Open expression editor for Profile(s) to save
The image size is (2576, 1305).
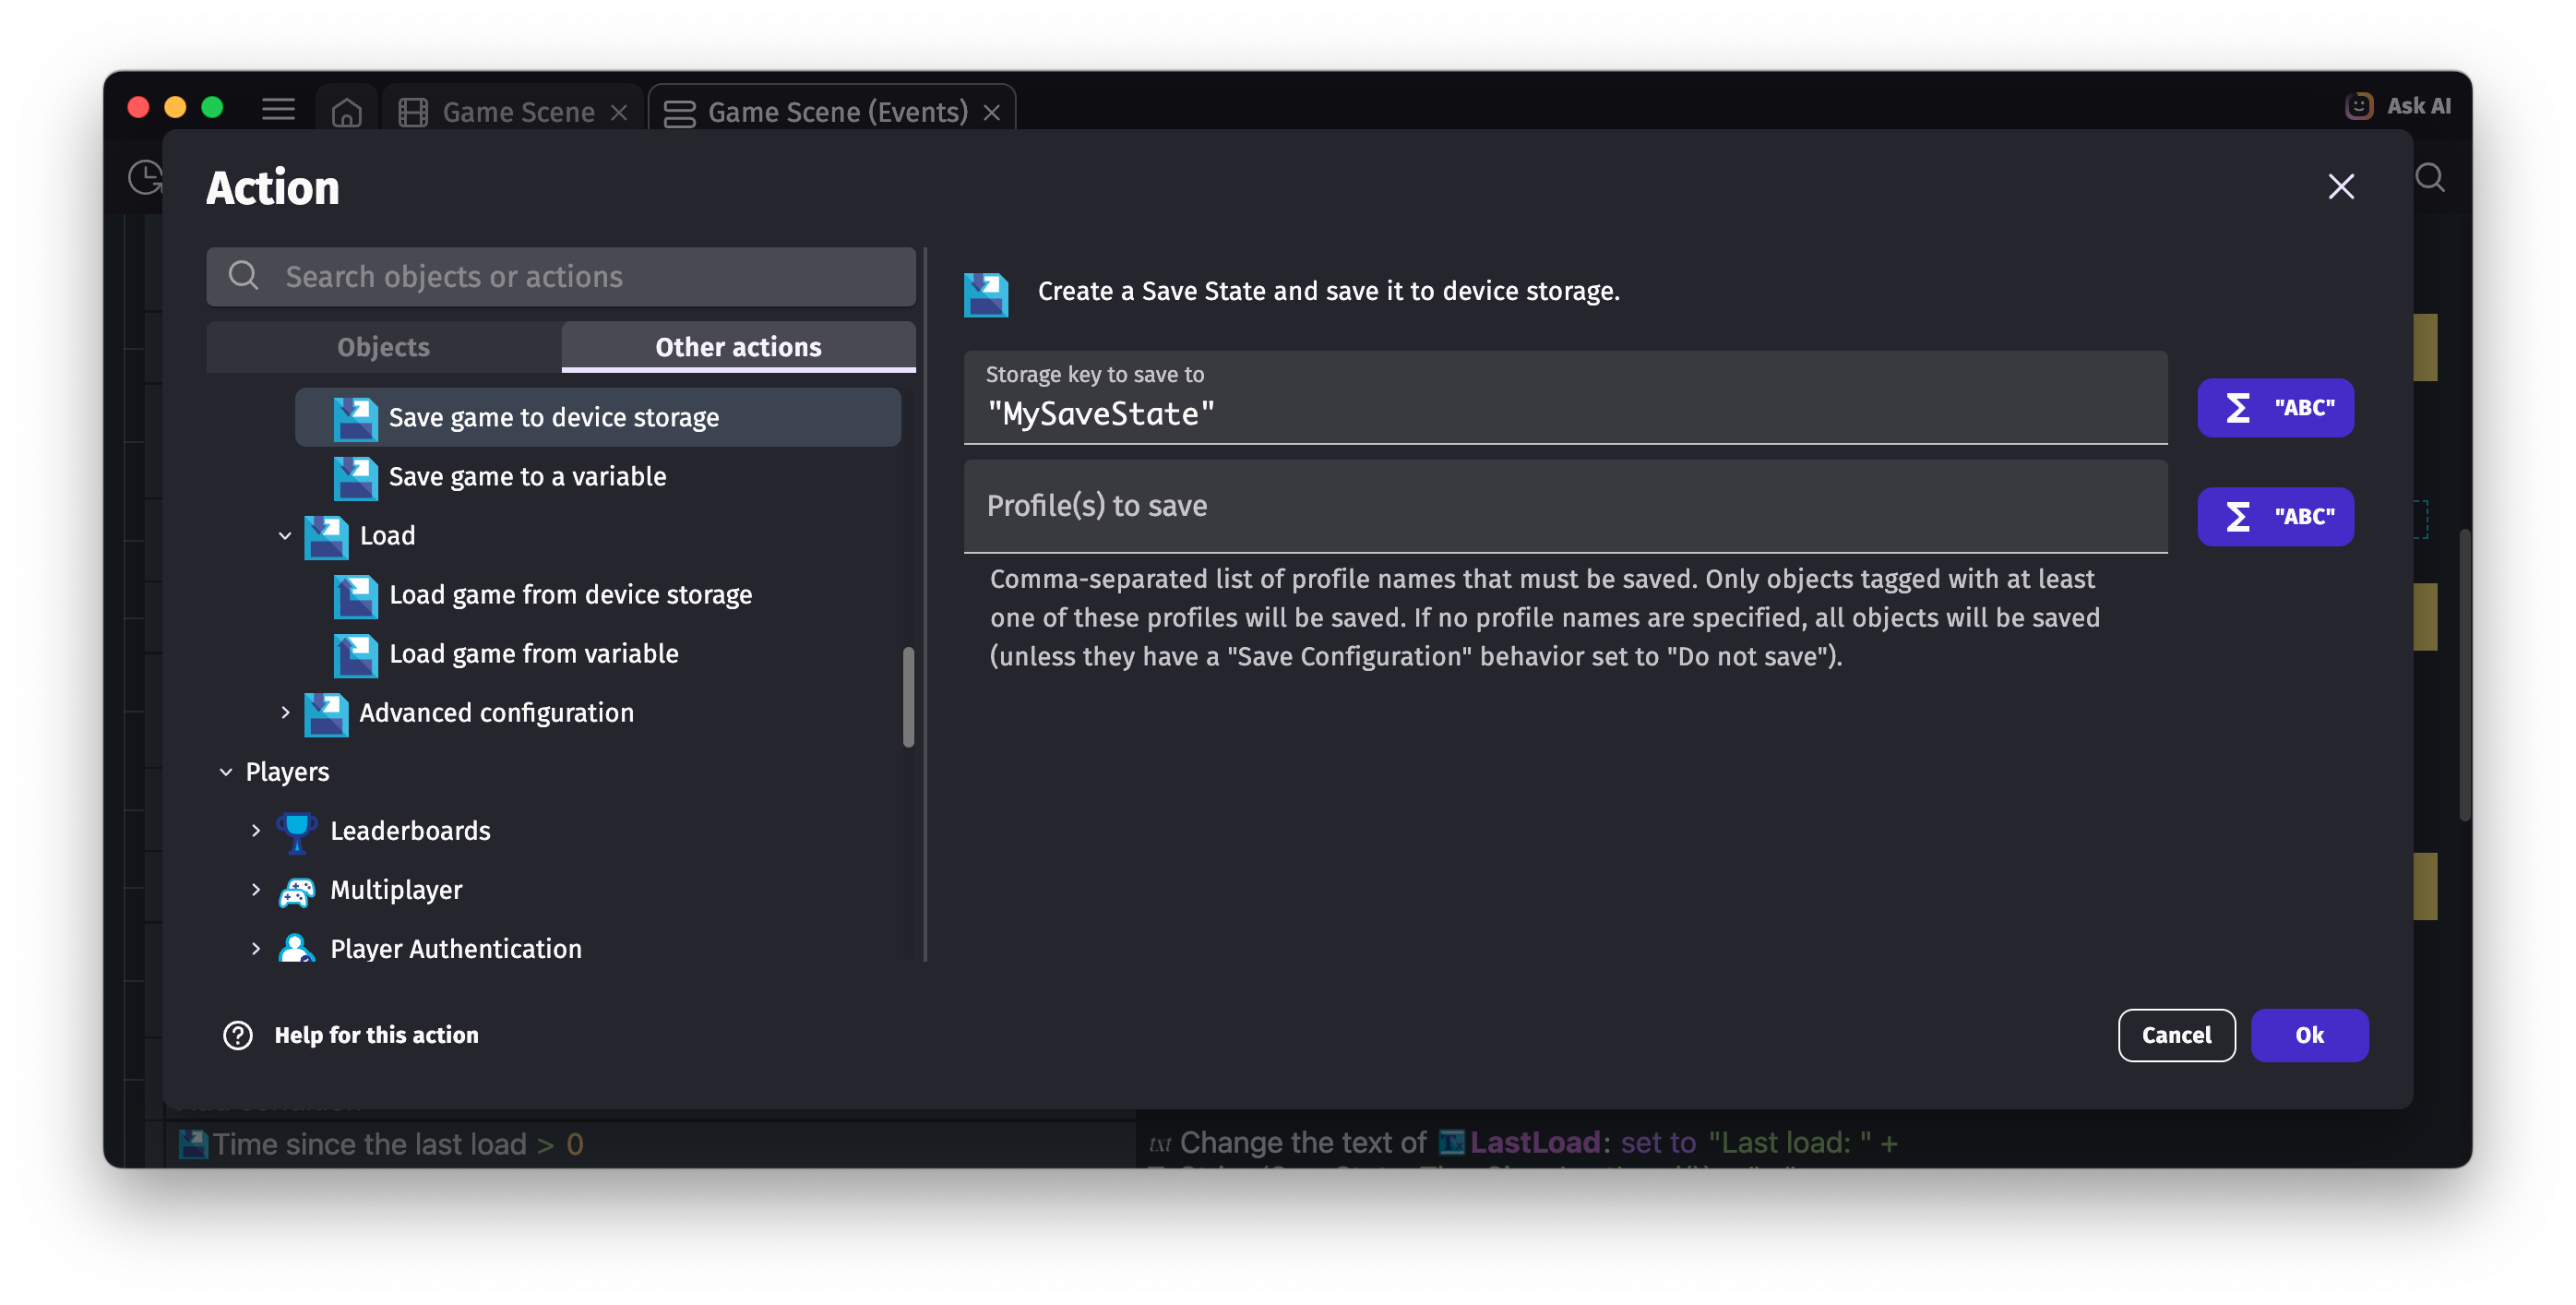pyautogui.click(x=2274, y=517)
